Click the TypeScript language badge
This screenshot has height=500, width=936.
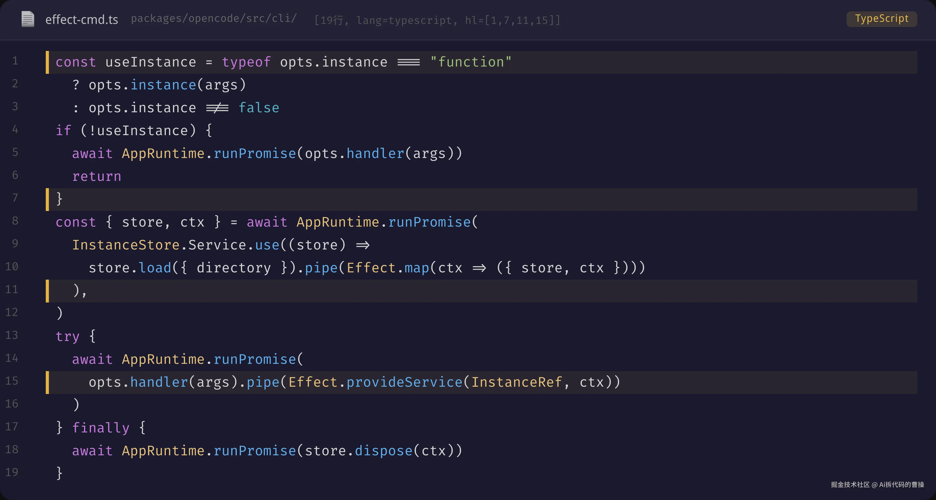tap(881, 19)
